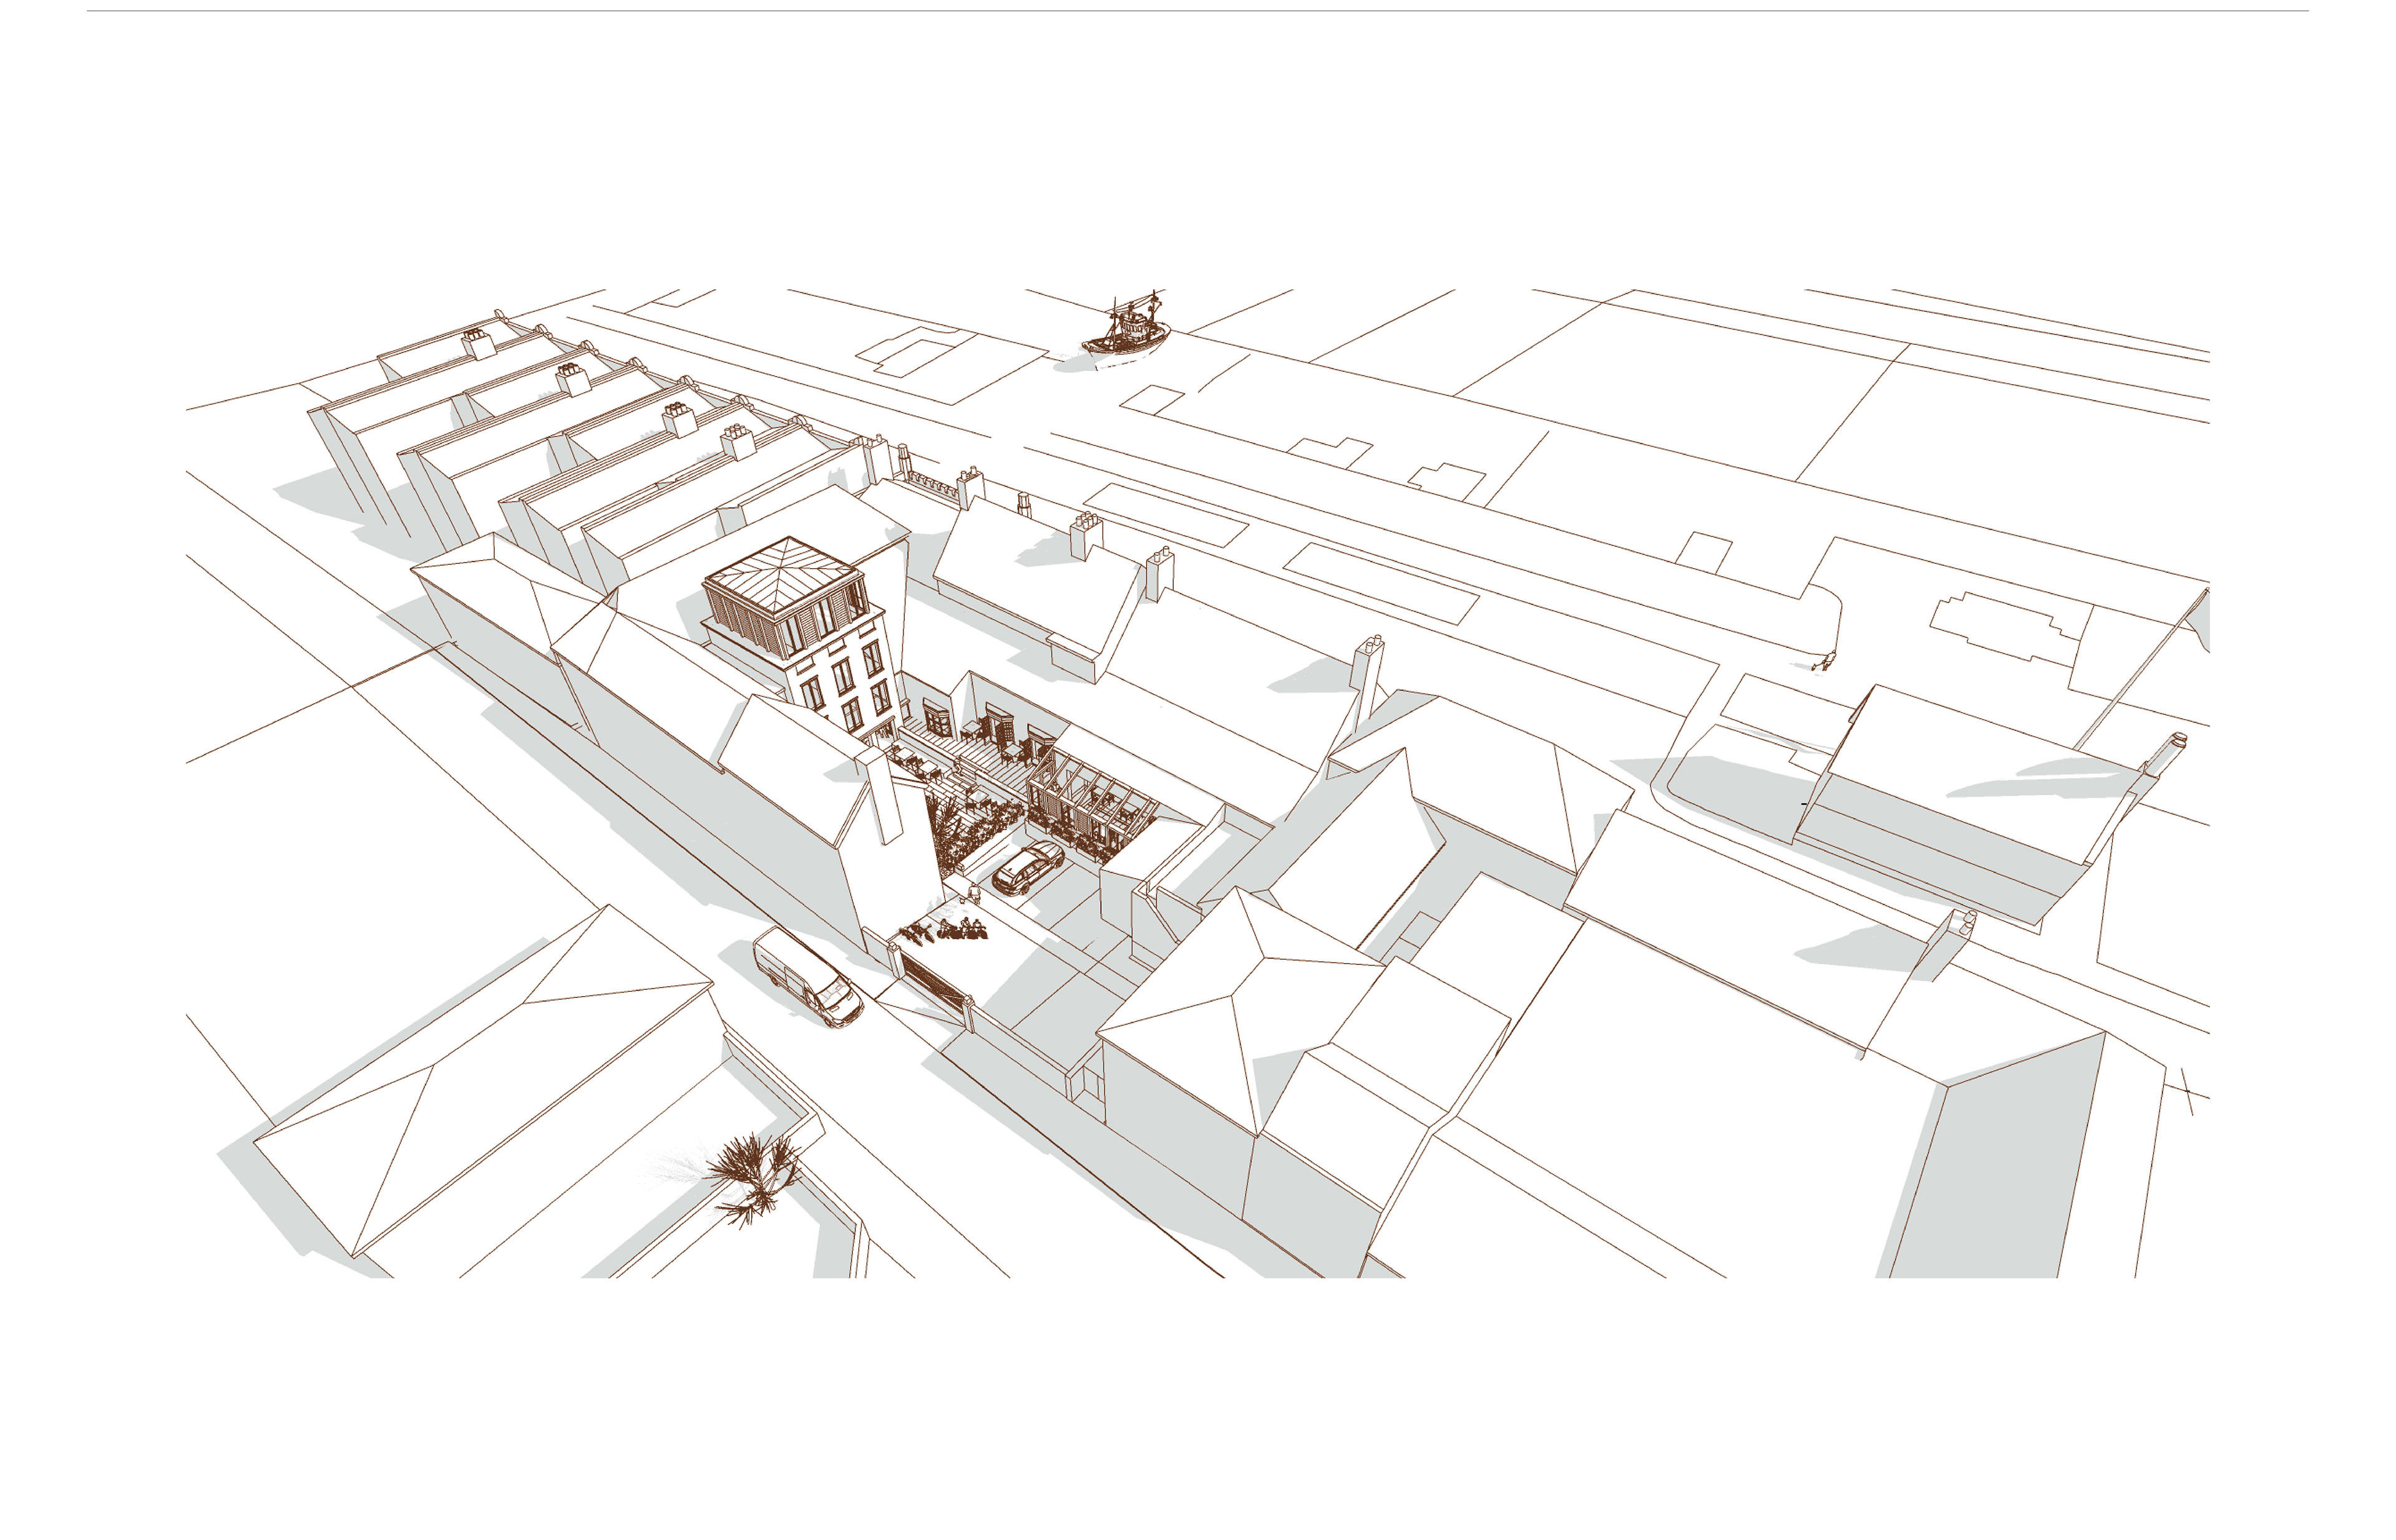2396x1540 pixels.
Task: Click the horizontal rule at the page top
Action: [1197, 11]
